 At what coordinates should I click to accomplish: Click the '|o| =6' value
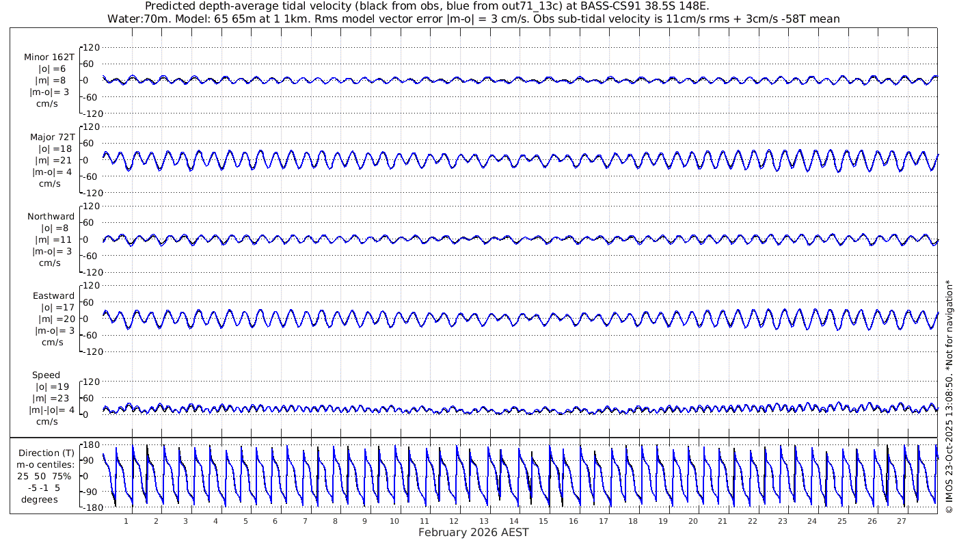[x=52, y=69]
